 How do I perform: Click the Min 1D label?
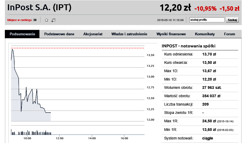[170, 79]
